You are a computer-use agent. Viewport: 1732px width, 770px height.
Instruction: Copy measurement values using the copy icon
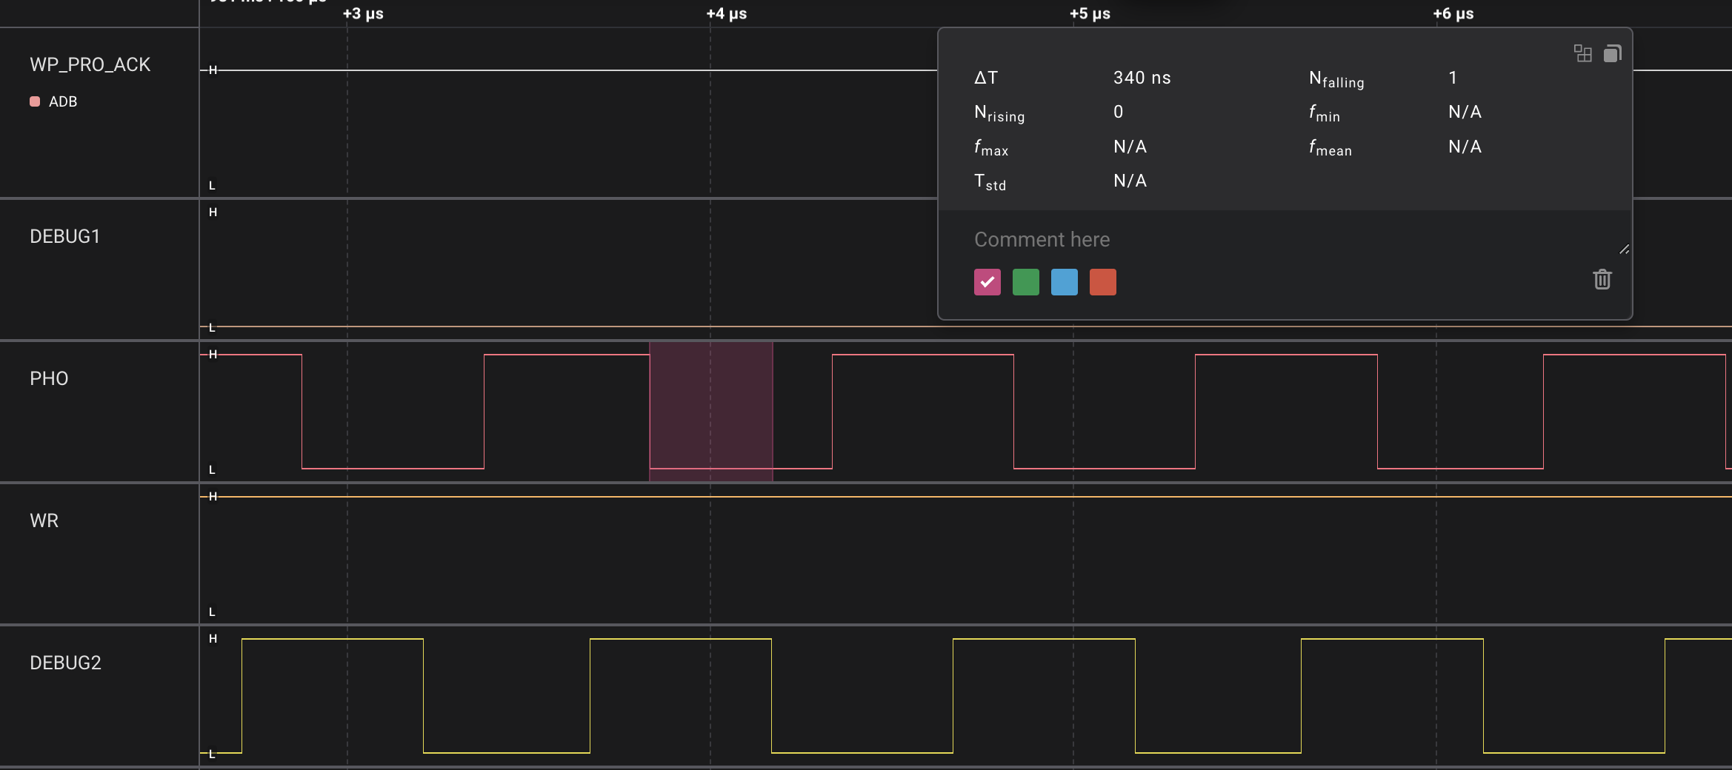click(1613, 53)
